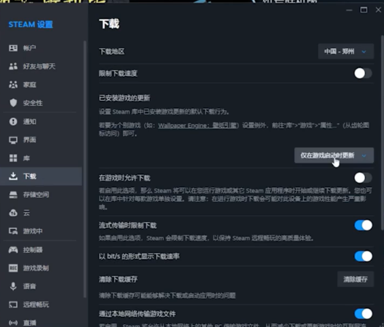Open the 中国 - 郑州 download region dropdown
Image resolution: width=384 pixels, height=327 pixels.
(x=345, y=52)
